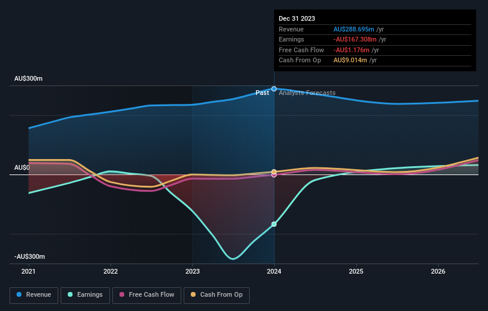488x311 pixels.
Task: Click the Revenue row label in tooltip
Action: click(x=291, y=29)
